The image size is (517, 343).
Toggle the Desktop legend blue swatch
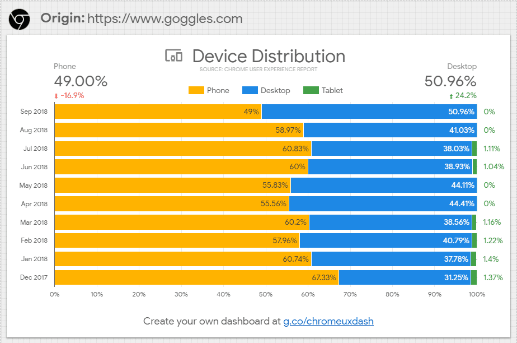click(x=249, y=90)
